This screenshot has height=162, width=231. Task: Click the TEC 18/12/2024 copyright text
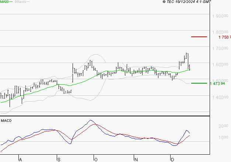click(x=187, y=2)
